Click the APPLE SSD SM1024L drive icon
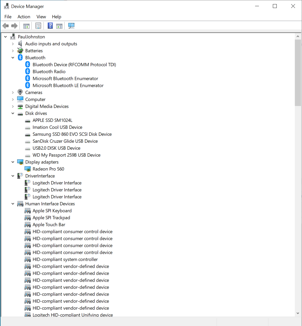Viewport: 302px width, 326px height. click(28, 121)
